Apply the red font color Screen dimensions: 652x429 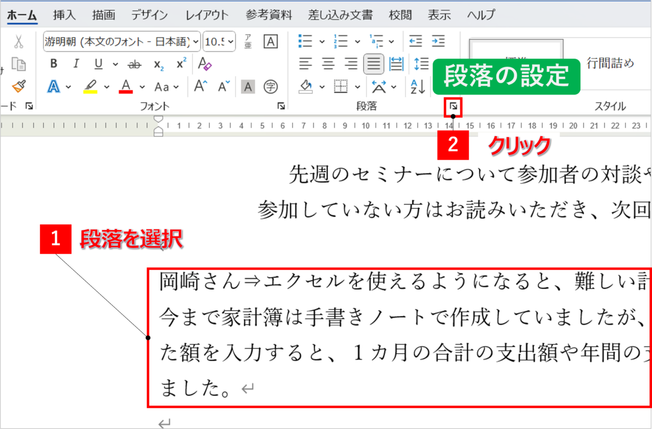pos(126,86)
